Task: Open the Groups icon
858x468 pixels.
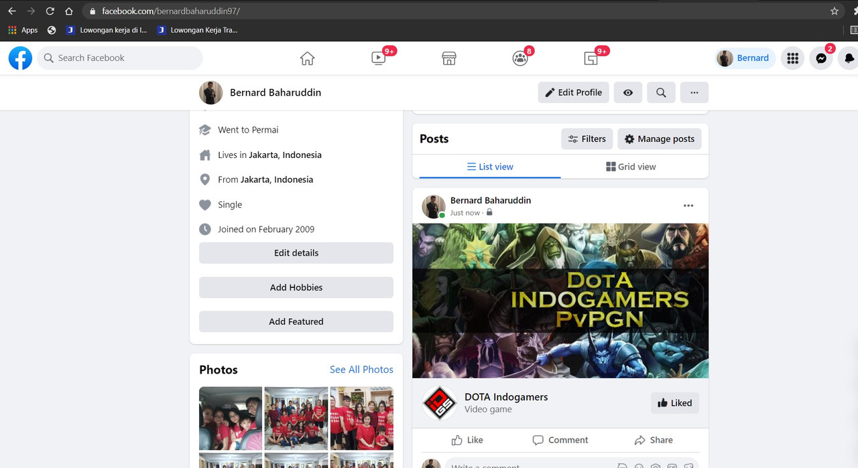Action: click(x=520, y=58)
